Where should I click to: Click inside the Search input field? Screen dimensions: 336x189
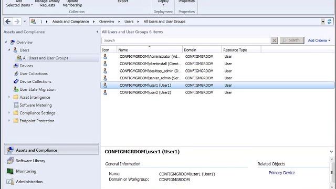click(x=185, y=40)
